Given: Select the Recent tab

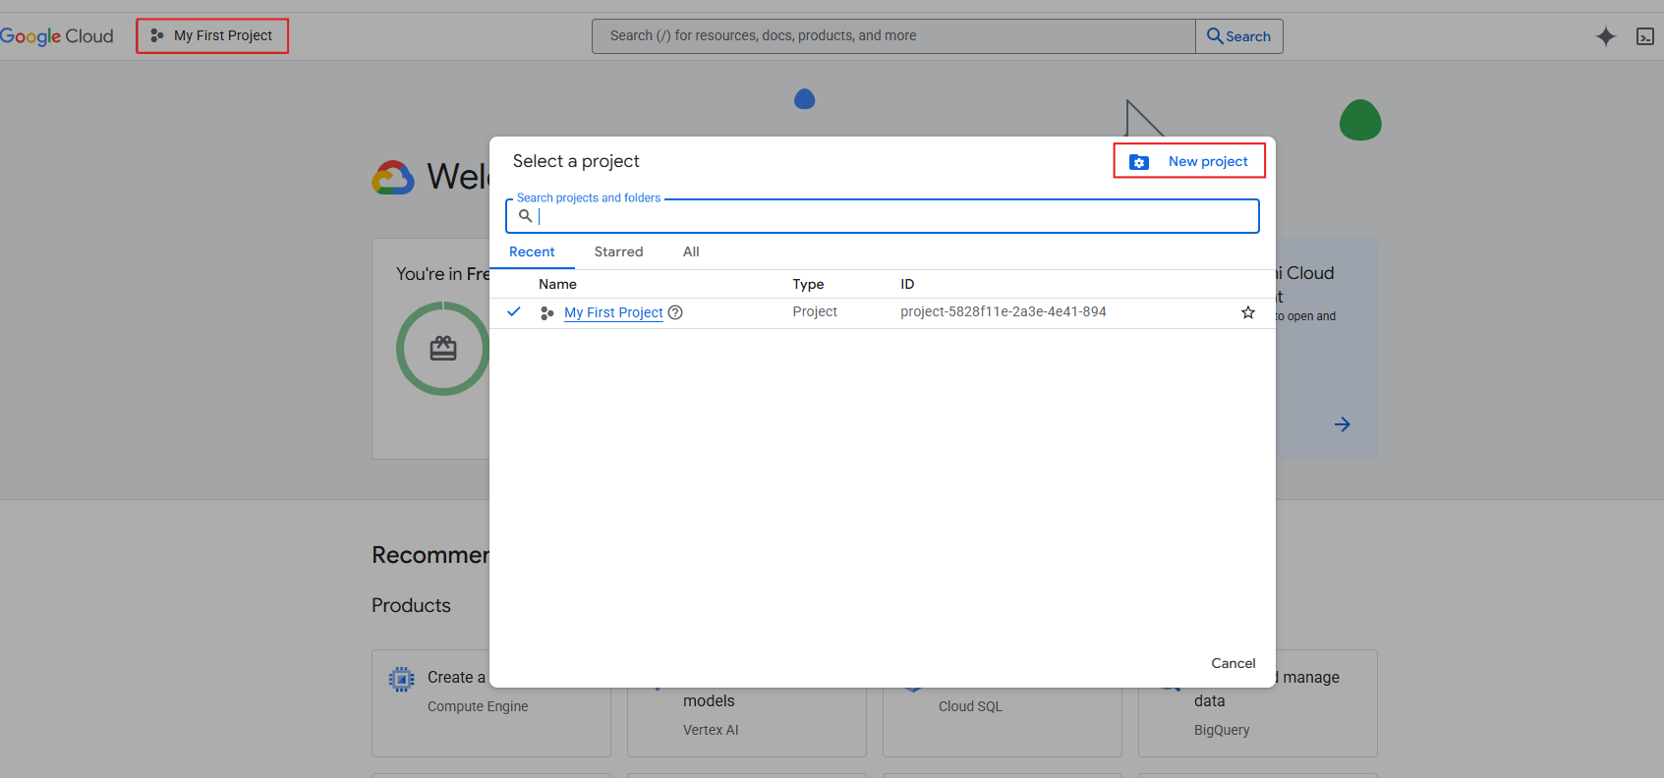Looking at the screenshot, I should tap(532, 251).
